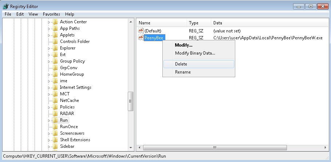This screenshot has width=331, height=162.
Task: Click the Action Center folder icon
Action: [x=55, y=22]
